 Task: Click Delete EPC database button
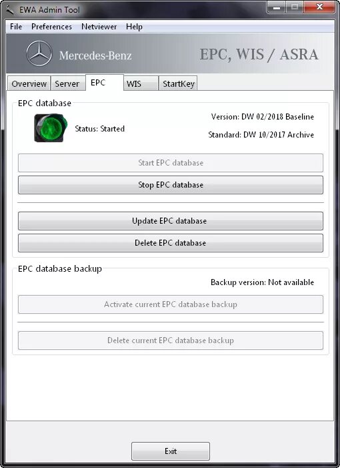(x=171, y=243)
